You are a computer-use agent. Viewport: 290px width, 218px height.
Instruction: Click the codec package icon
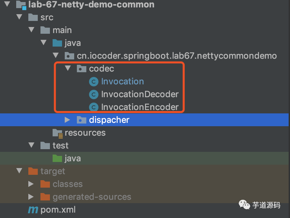click(x=82, y=69)
